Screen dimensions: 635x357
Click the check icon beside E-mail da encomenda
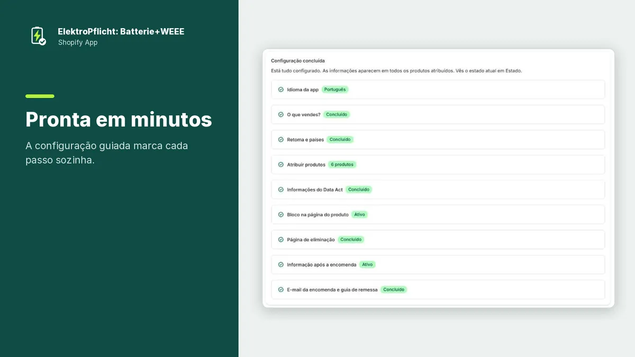pos(281,290)
